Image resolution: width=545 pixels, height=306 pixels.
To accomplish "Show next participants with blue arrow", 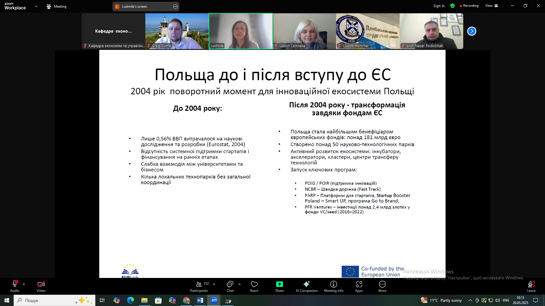I will click(471, 31).
